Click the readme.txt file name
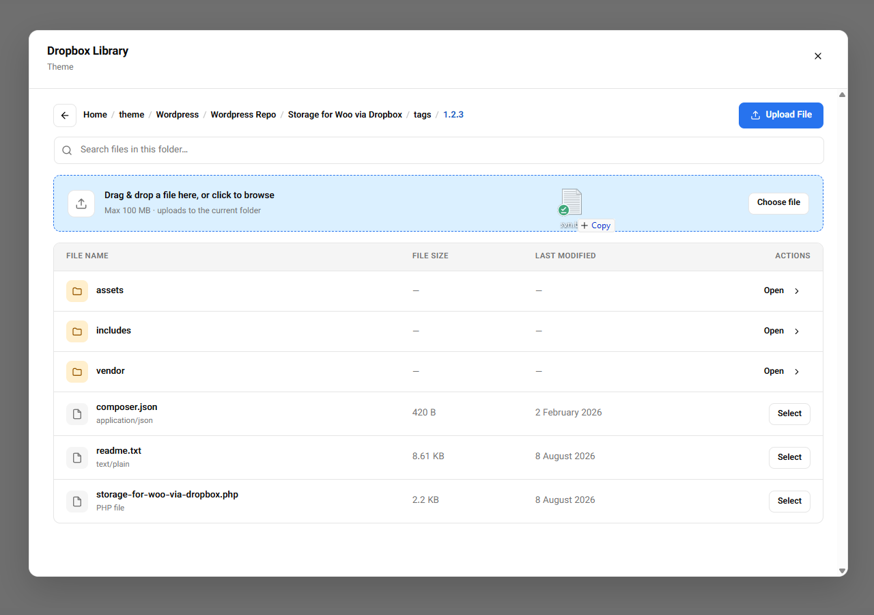874x615 pixels. click(119, 451)
